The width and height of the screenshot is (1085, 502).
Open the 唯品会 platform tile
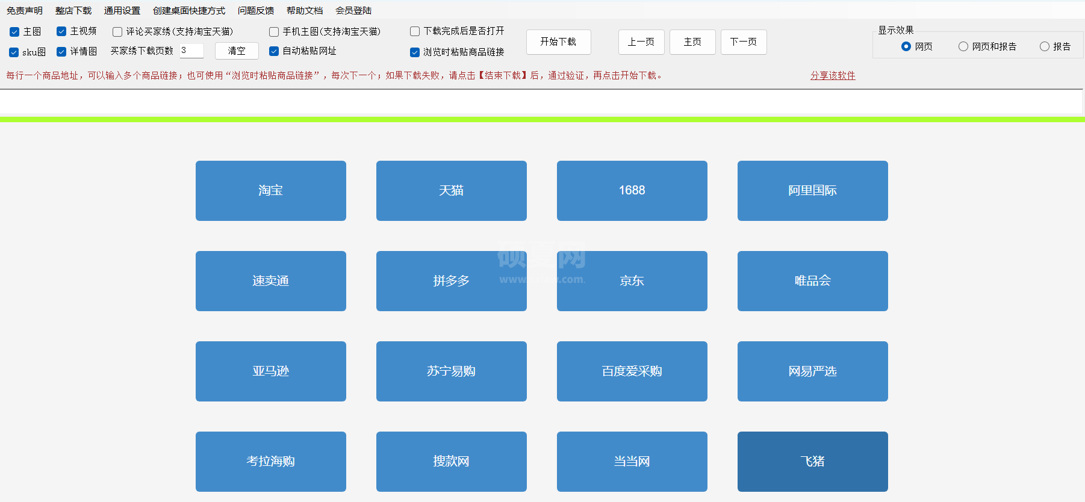[x=813, y=281]
